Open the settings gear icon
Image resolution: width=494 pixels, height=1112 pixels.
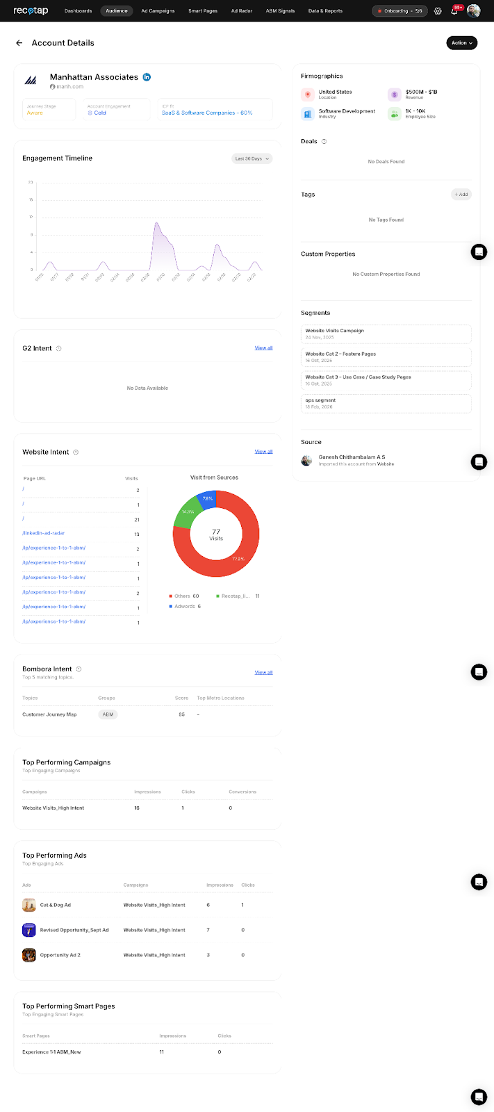pyautogui.click(x=438, y=11)
